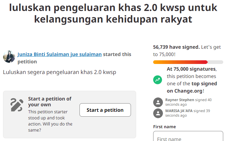Screen dimensions: 229x141
Task: Click the Start a petition button
Action: pyautogui.click(x=105, y=110)
